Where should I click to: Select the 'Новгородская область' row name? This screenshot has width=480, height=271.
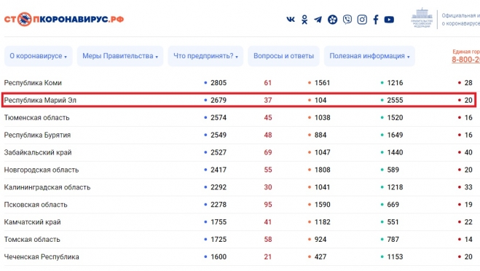click(x=42, y=170)
